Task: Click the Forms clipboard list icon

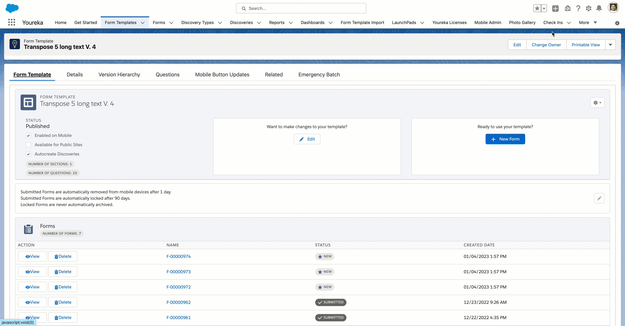Action: pyautogui.click(x=28, y=229)
